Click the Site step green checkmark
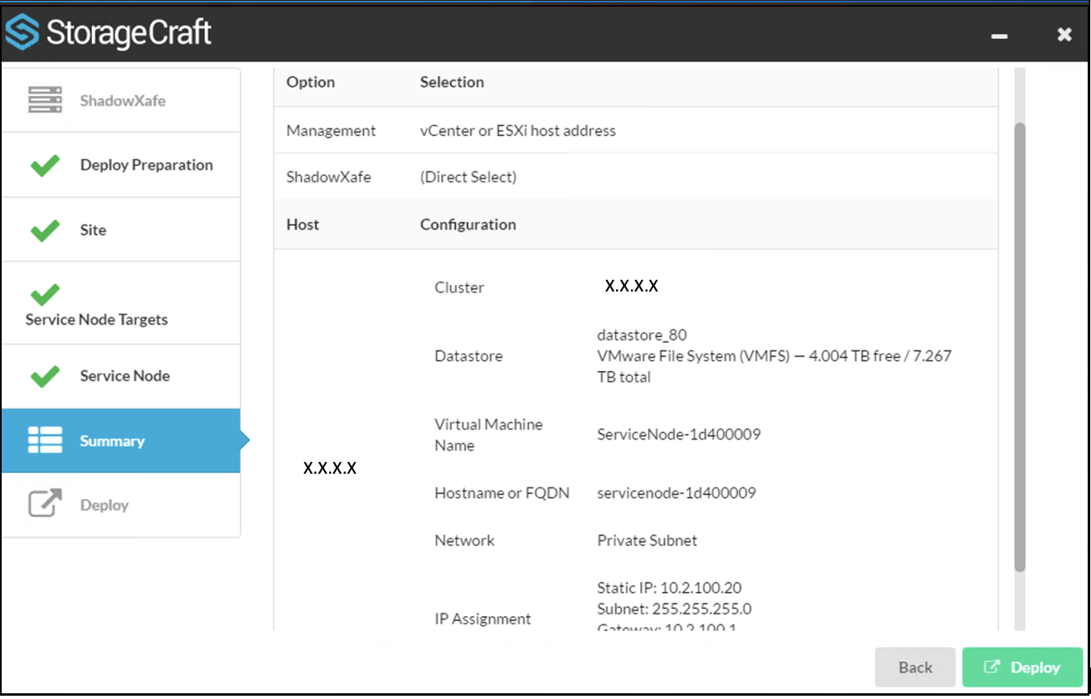 click(x=45, y=229)
